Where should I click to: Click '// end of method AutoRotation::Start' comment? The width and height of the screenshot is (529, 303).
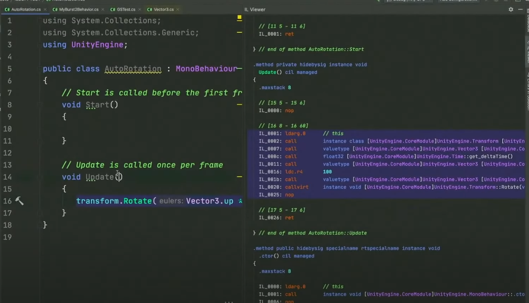coord(311,49)
